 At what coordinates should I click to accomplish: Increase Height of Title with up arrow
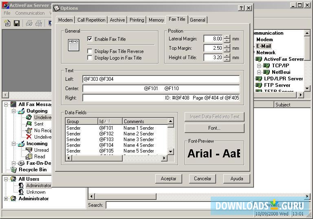pyautogui.click(x=227, y=55)
